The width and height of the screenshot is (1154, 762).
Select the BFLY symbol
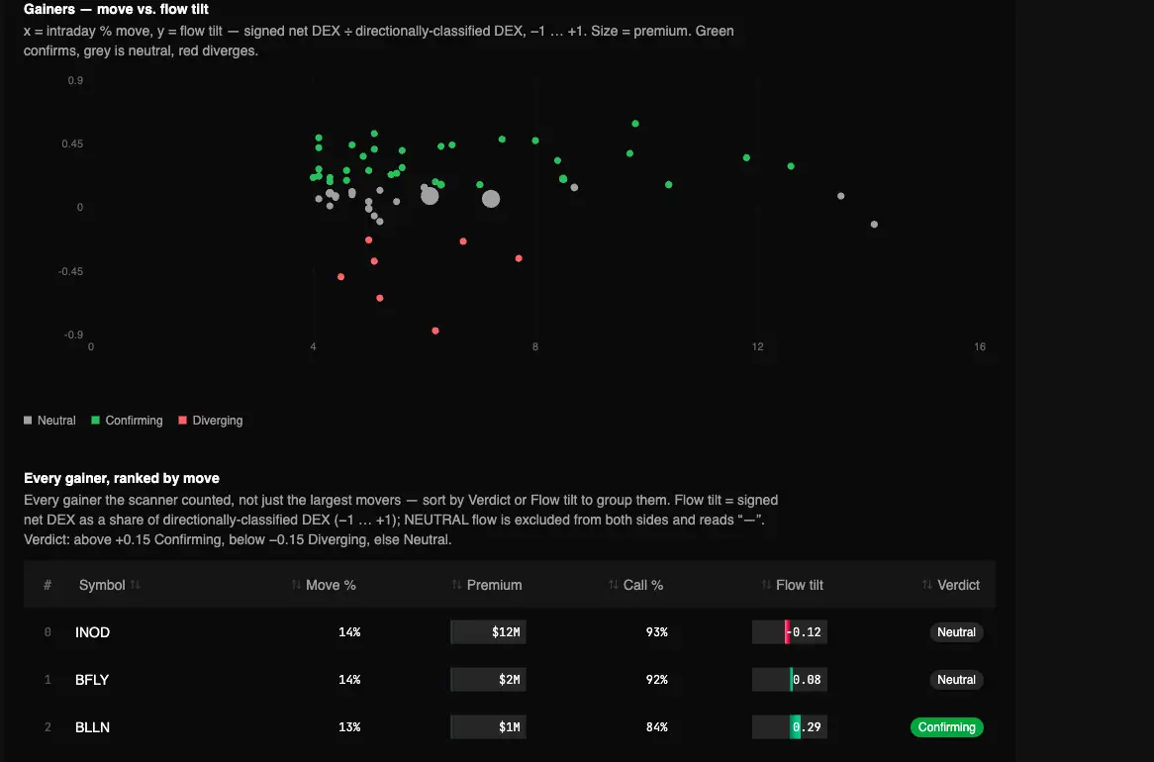click(92, 680)
